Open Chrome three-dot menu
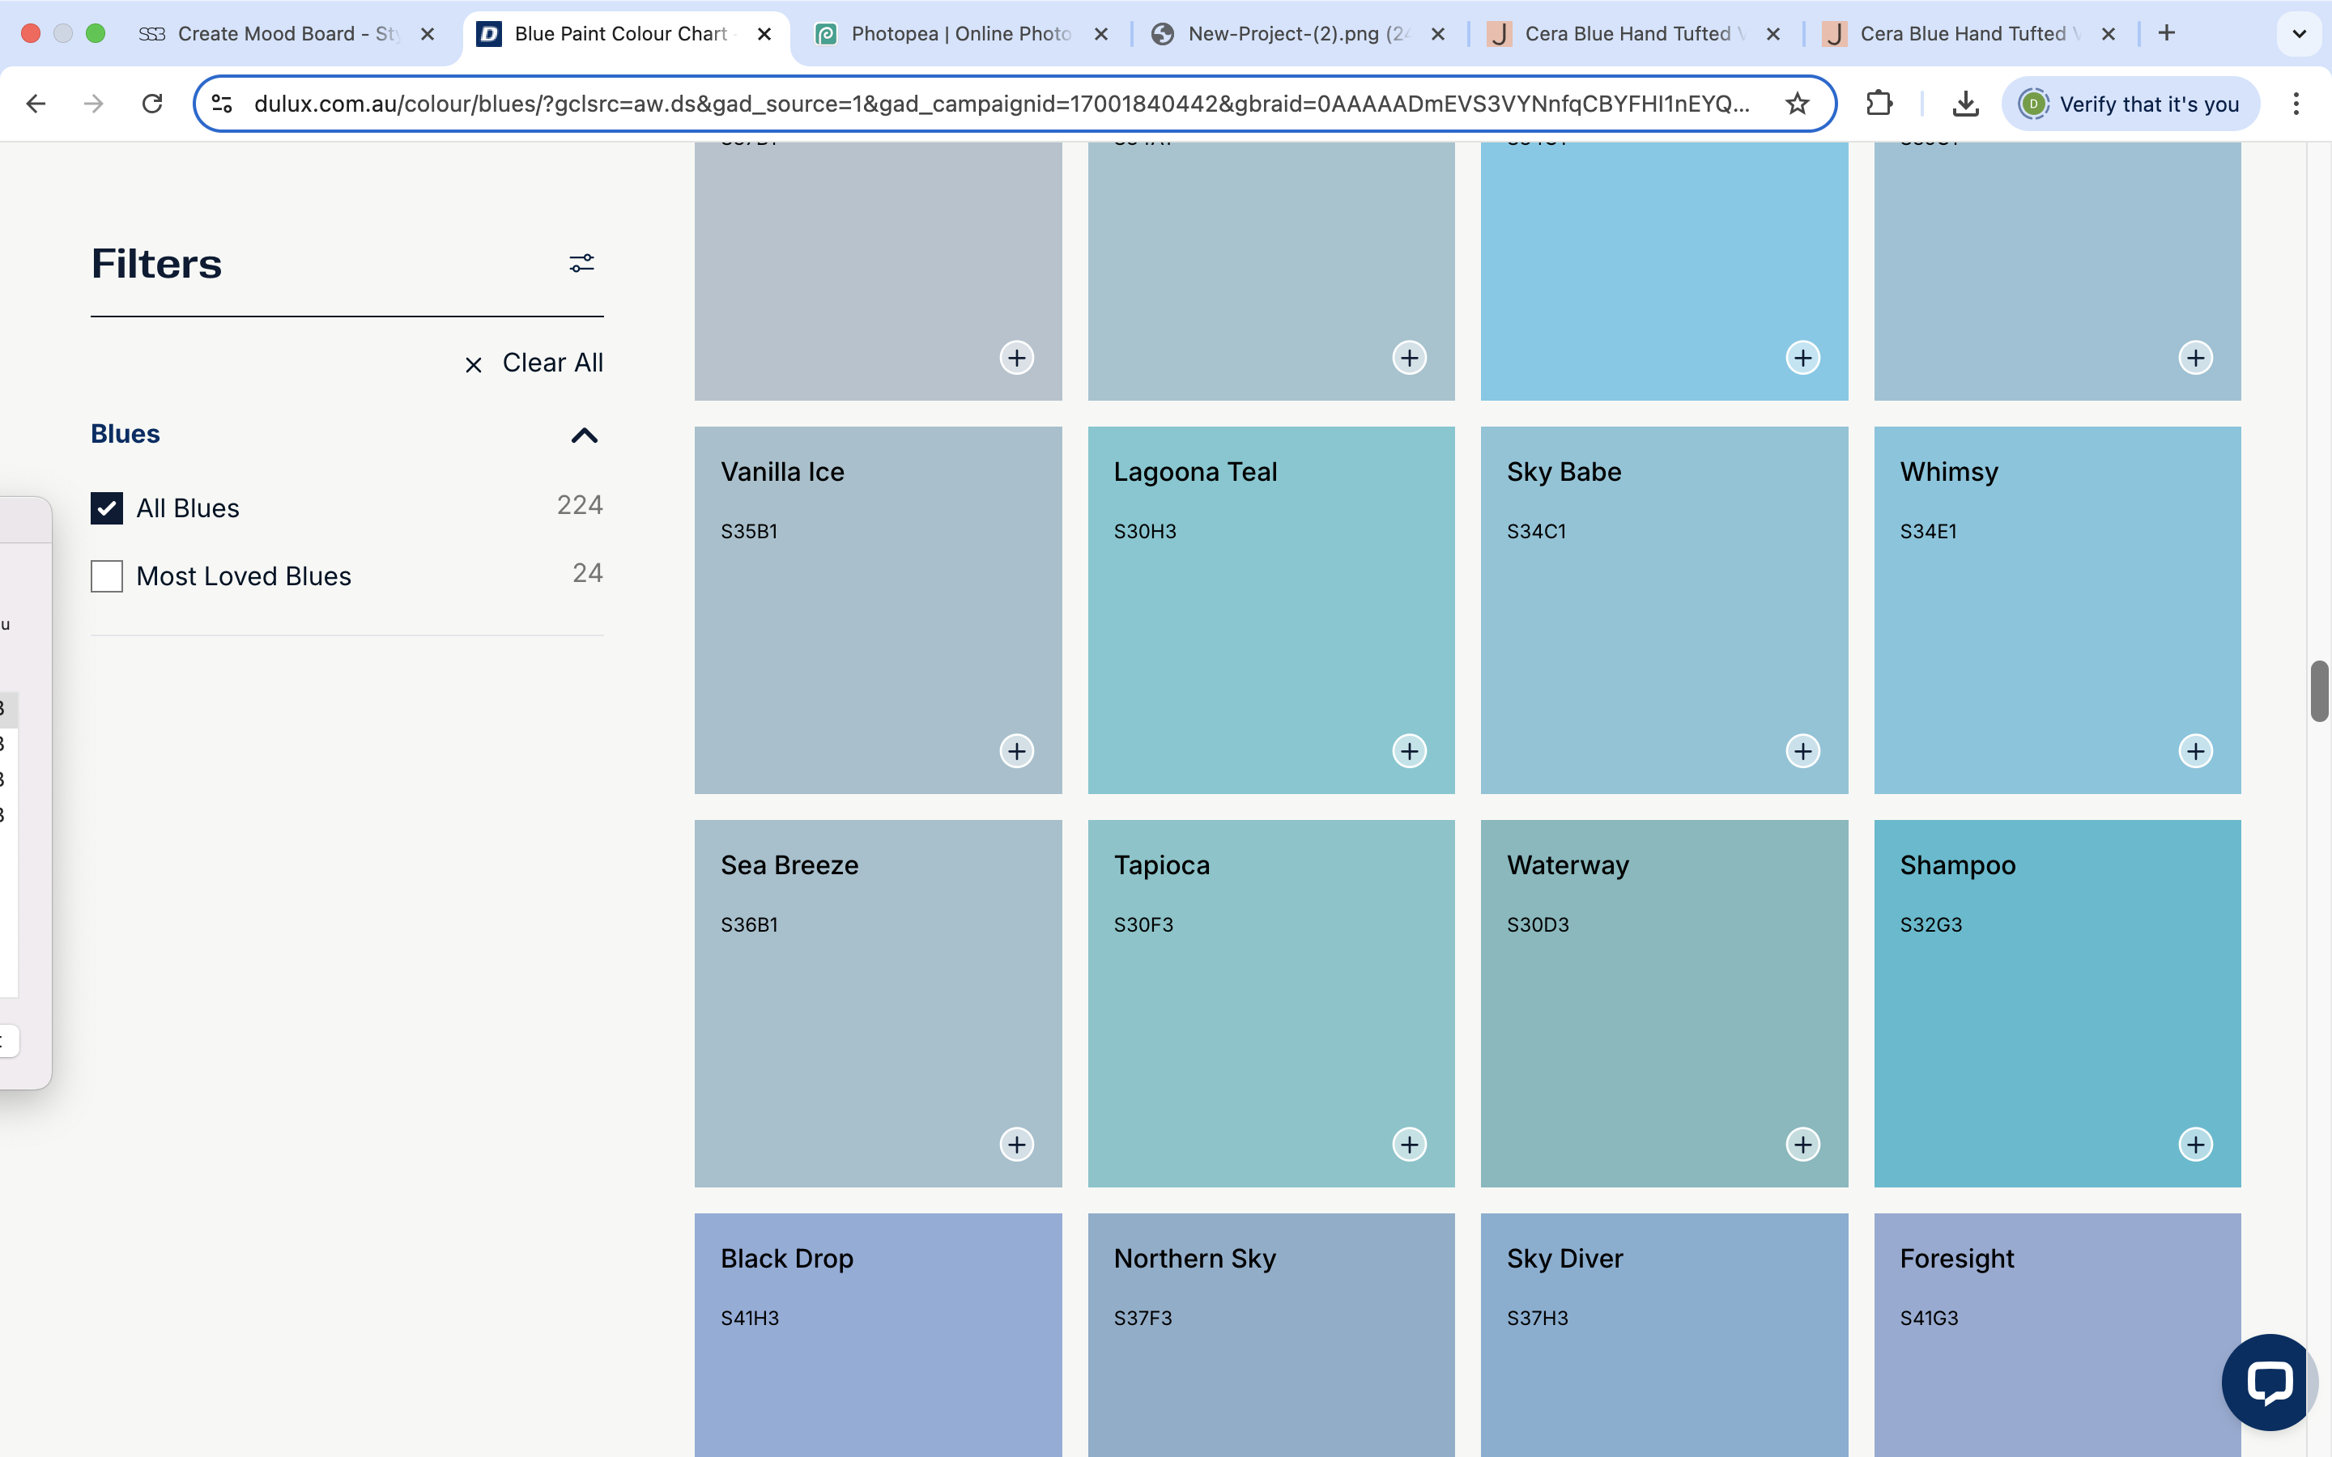 pos(2296,104)
